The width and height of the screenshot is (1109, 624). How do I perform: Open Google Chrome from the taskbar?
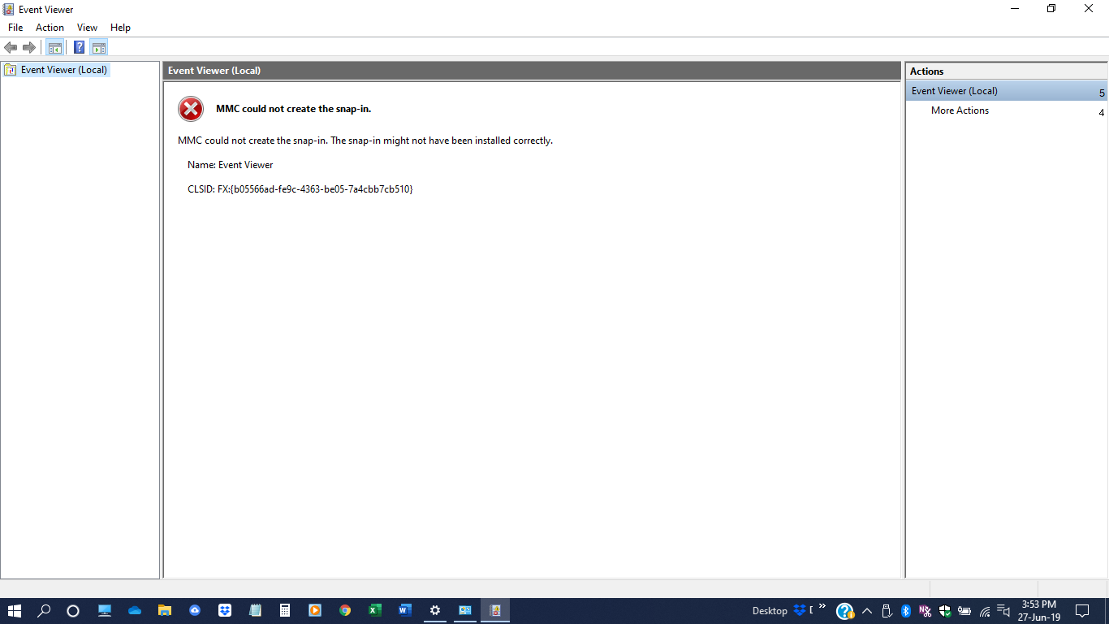point(345,610)
